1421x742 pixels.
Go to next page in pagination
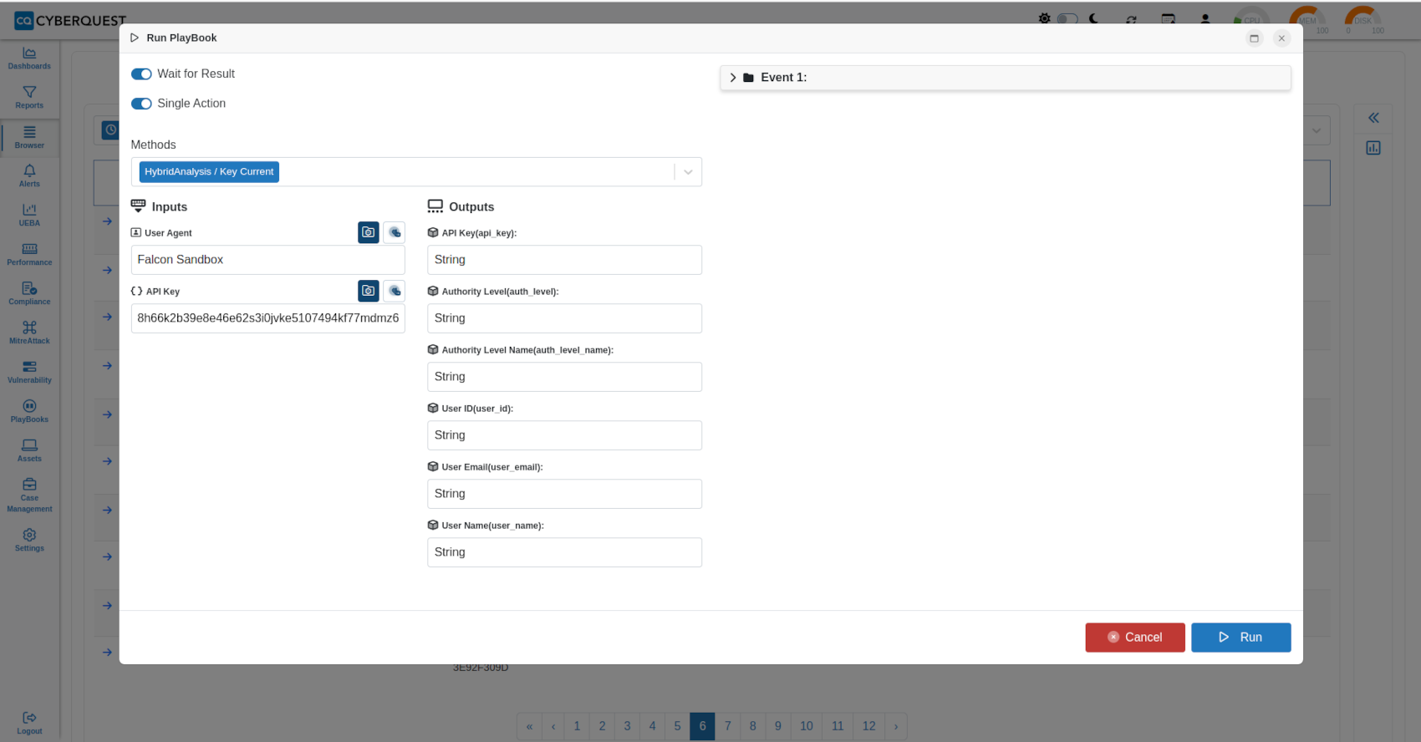[896, 726]
